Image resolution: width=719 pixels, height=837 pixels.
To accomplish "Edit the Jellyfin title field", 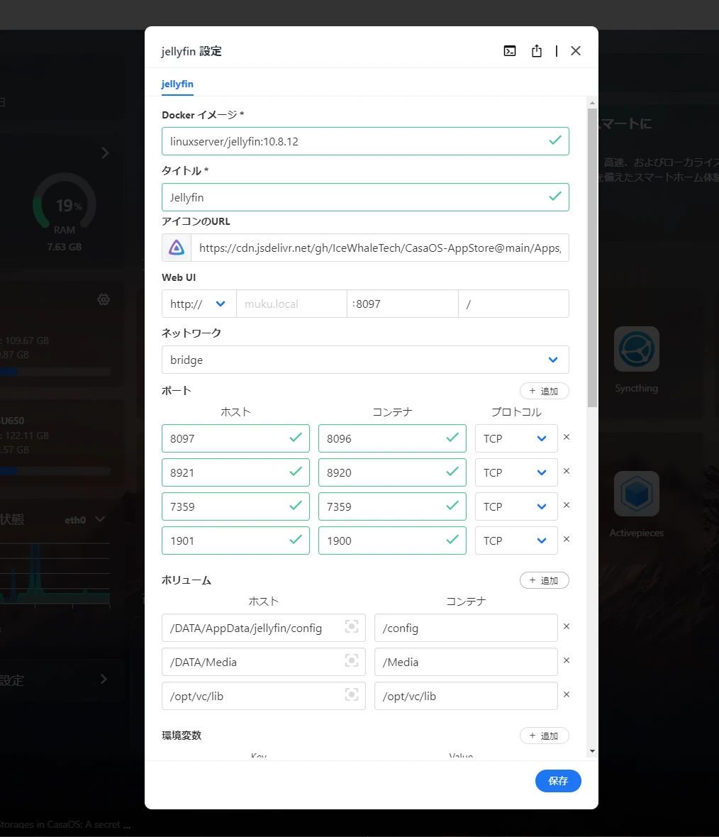I will [365, 197].
